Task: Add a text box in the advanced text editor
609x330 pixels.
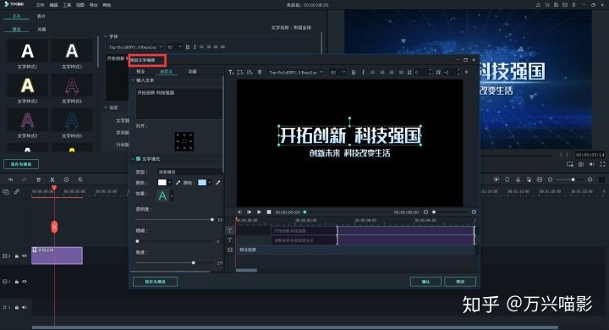Action: [x=231, y=72]
